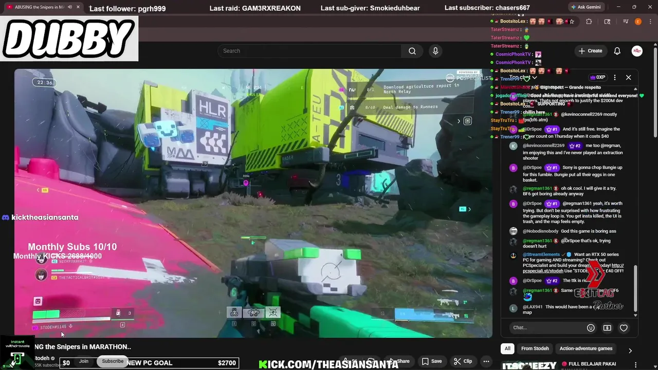Click the @StreamElements username in chat
The image size is (658, 370).
click(x=542, y=254)
